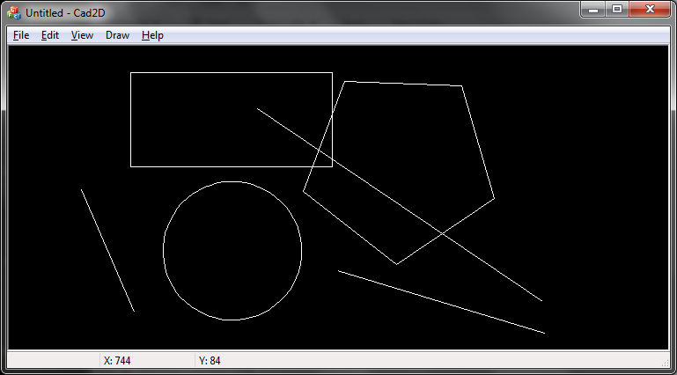Open the View menu
Image resolution: width=677 pixels, height=375 pixels.
click(82, 35)
